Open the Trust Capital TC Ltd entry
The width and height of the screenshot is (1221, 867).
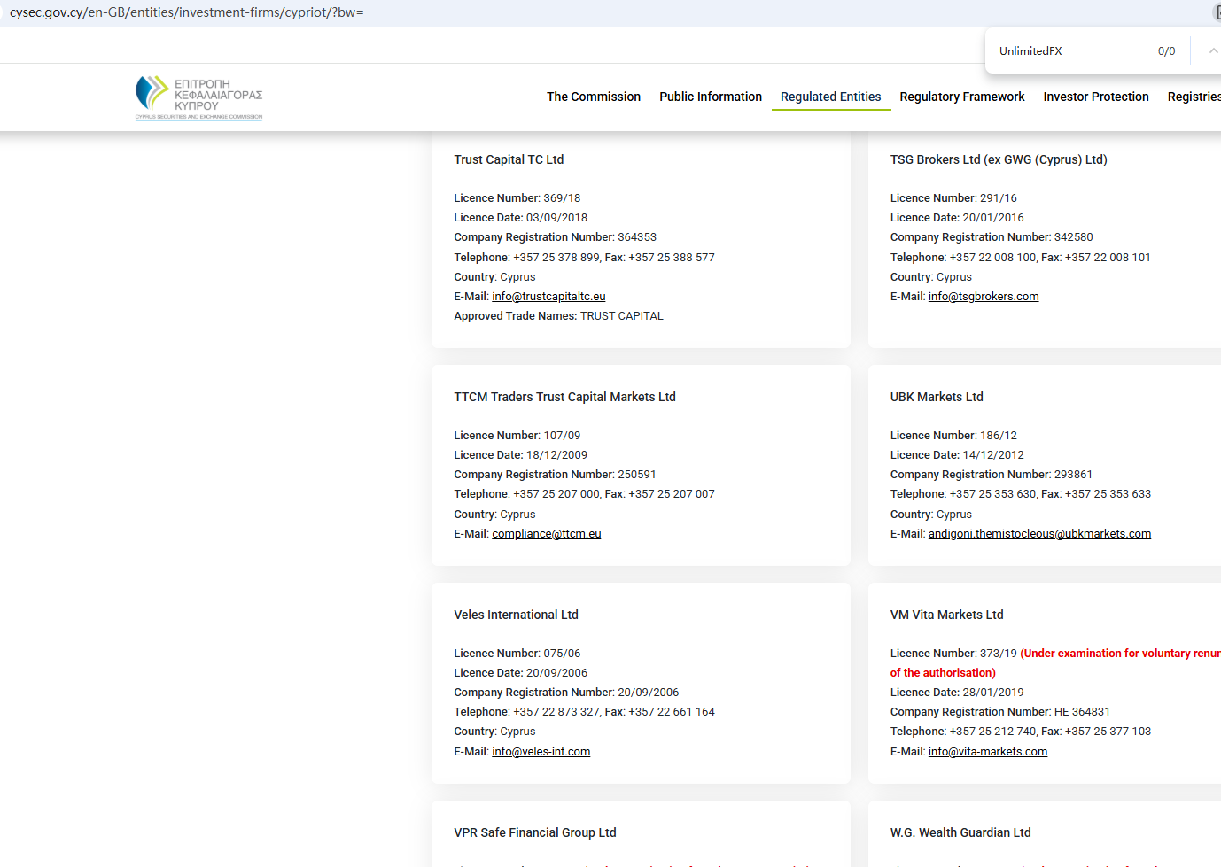(x=509, y=159)
